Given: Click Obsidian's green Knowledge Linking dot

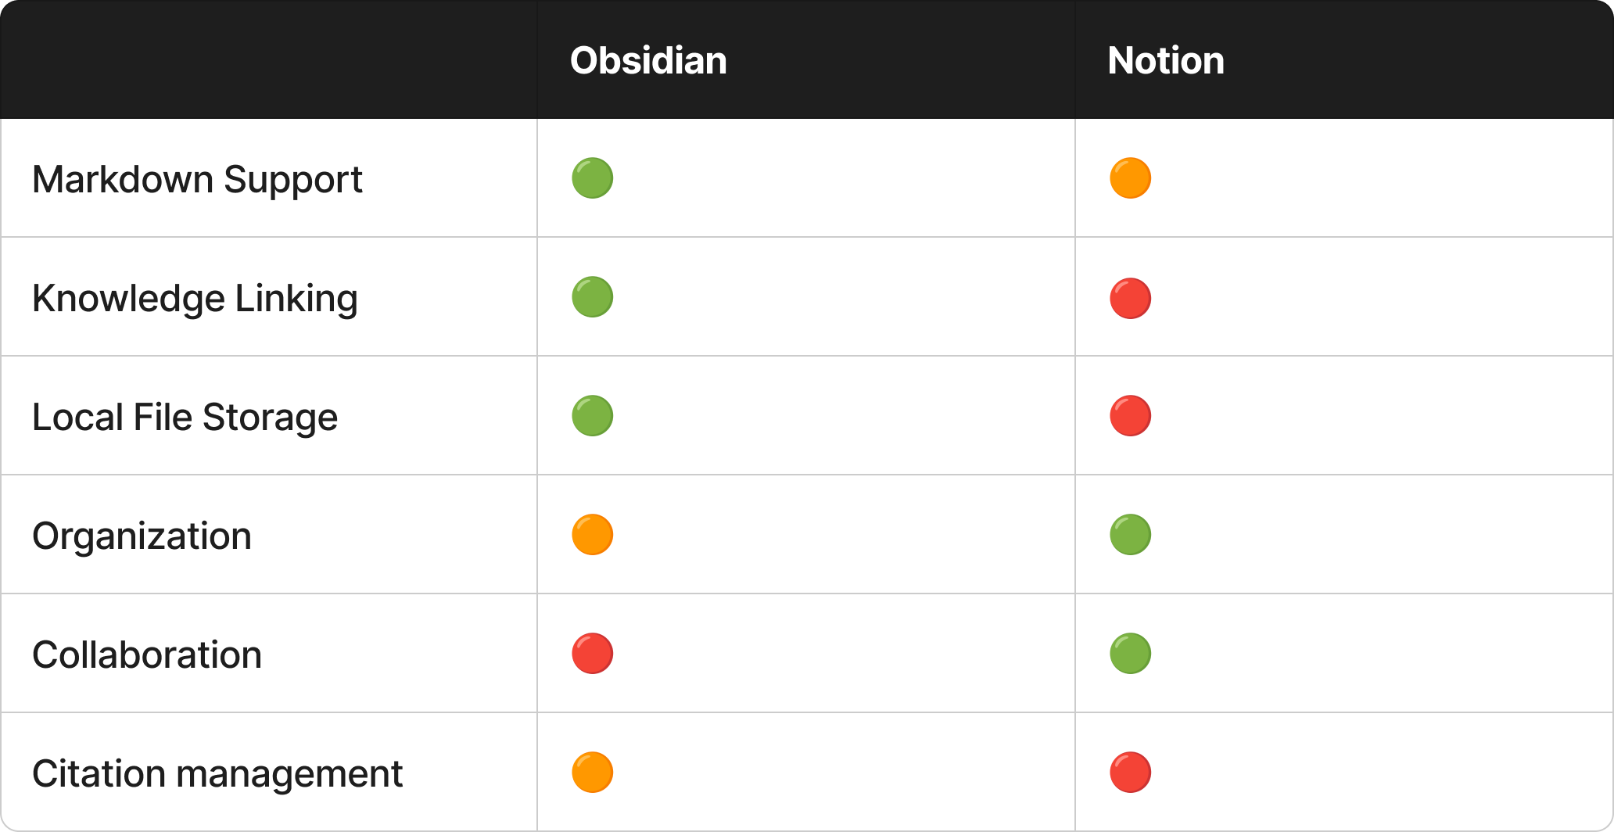Looking at the screenshot, I should [x=592, y=297].
